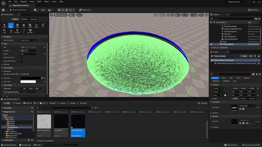Click the Import button in Content Browser

[x=17, y=103]
